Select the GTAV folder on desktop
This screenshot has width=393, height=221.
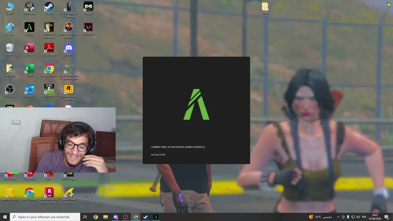click(265, 9)
